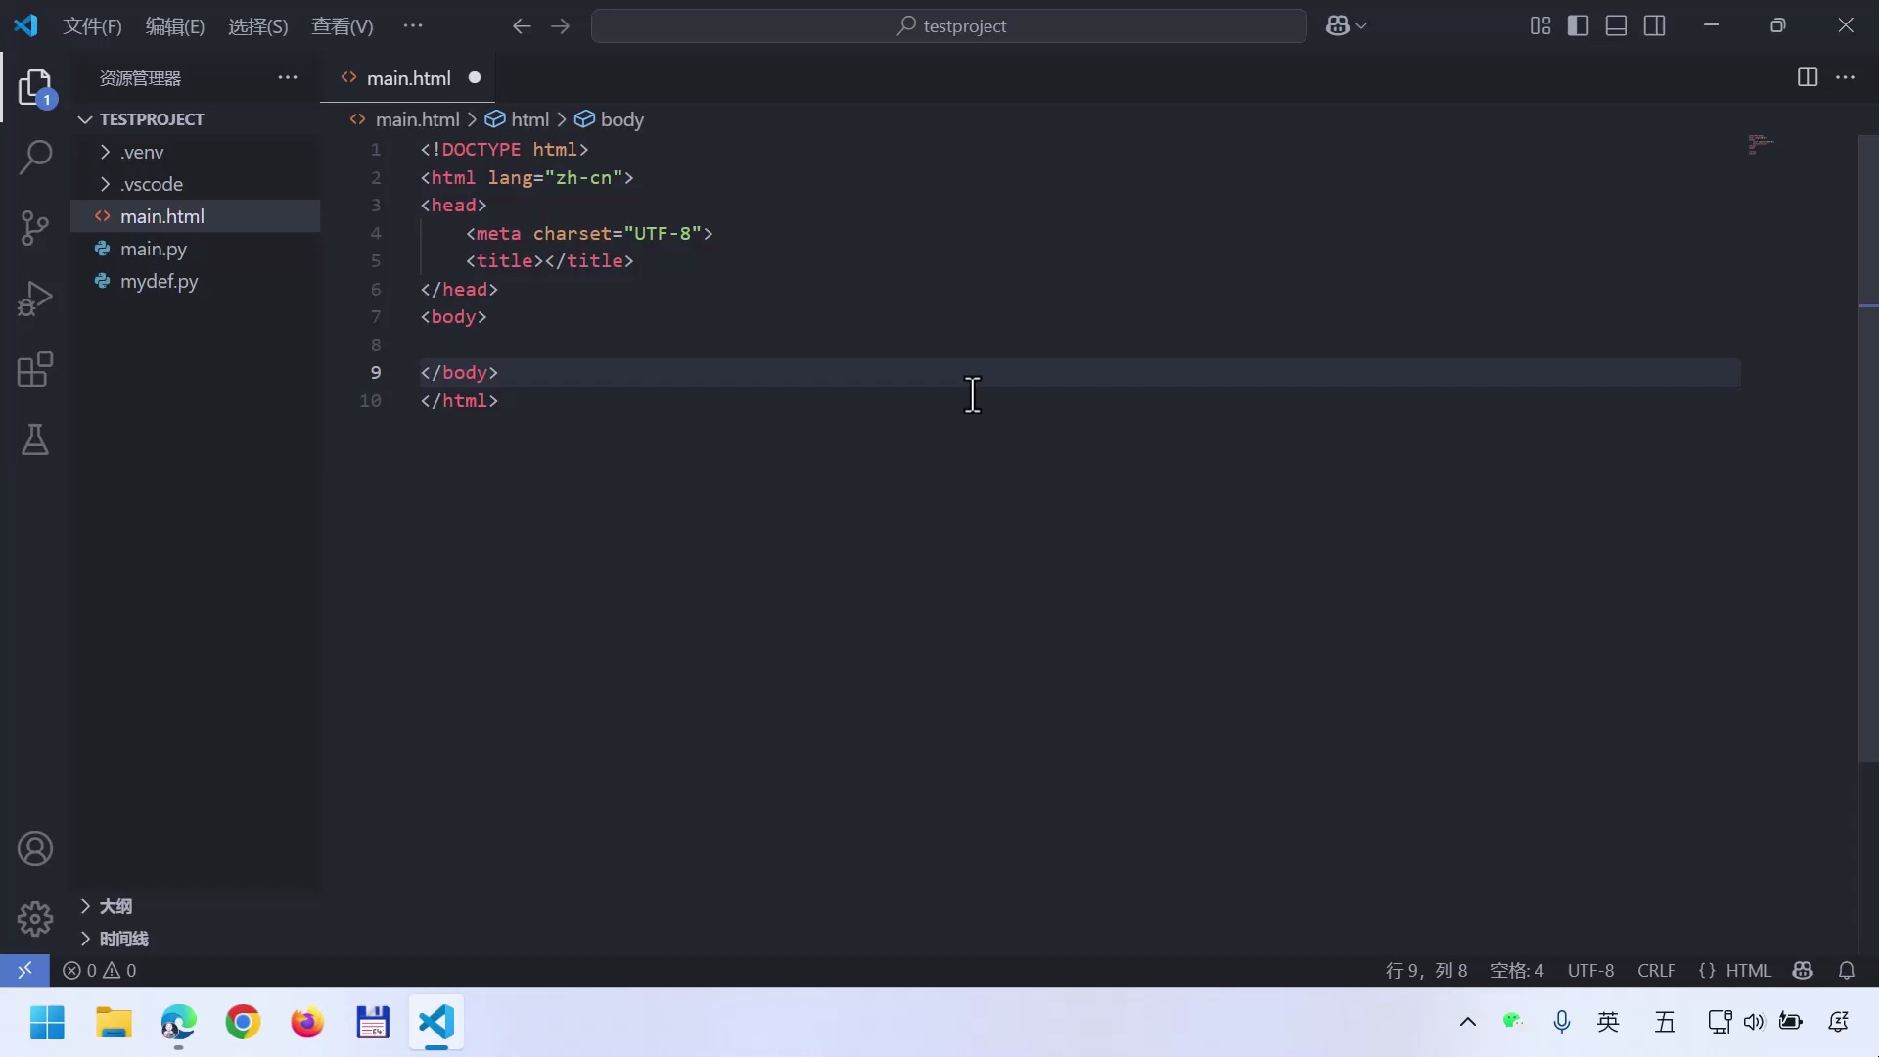Screen dimensions: 1879x1057
Task: Click the Manage settings gear
Action: click(35, 919)
